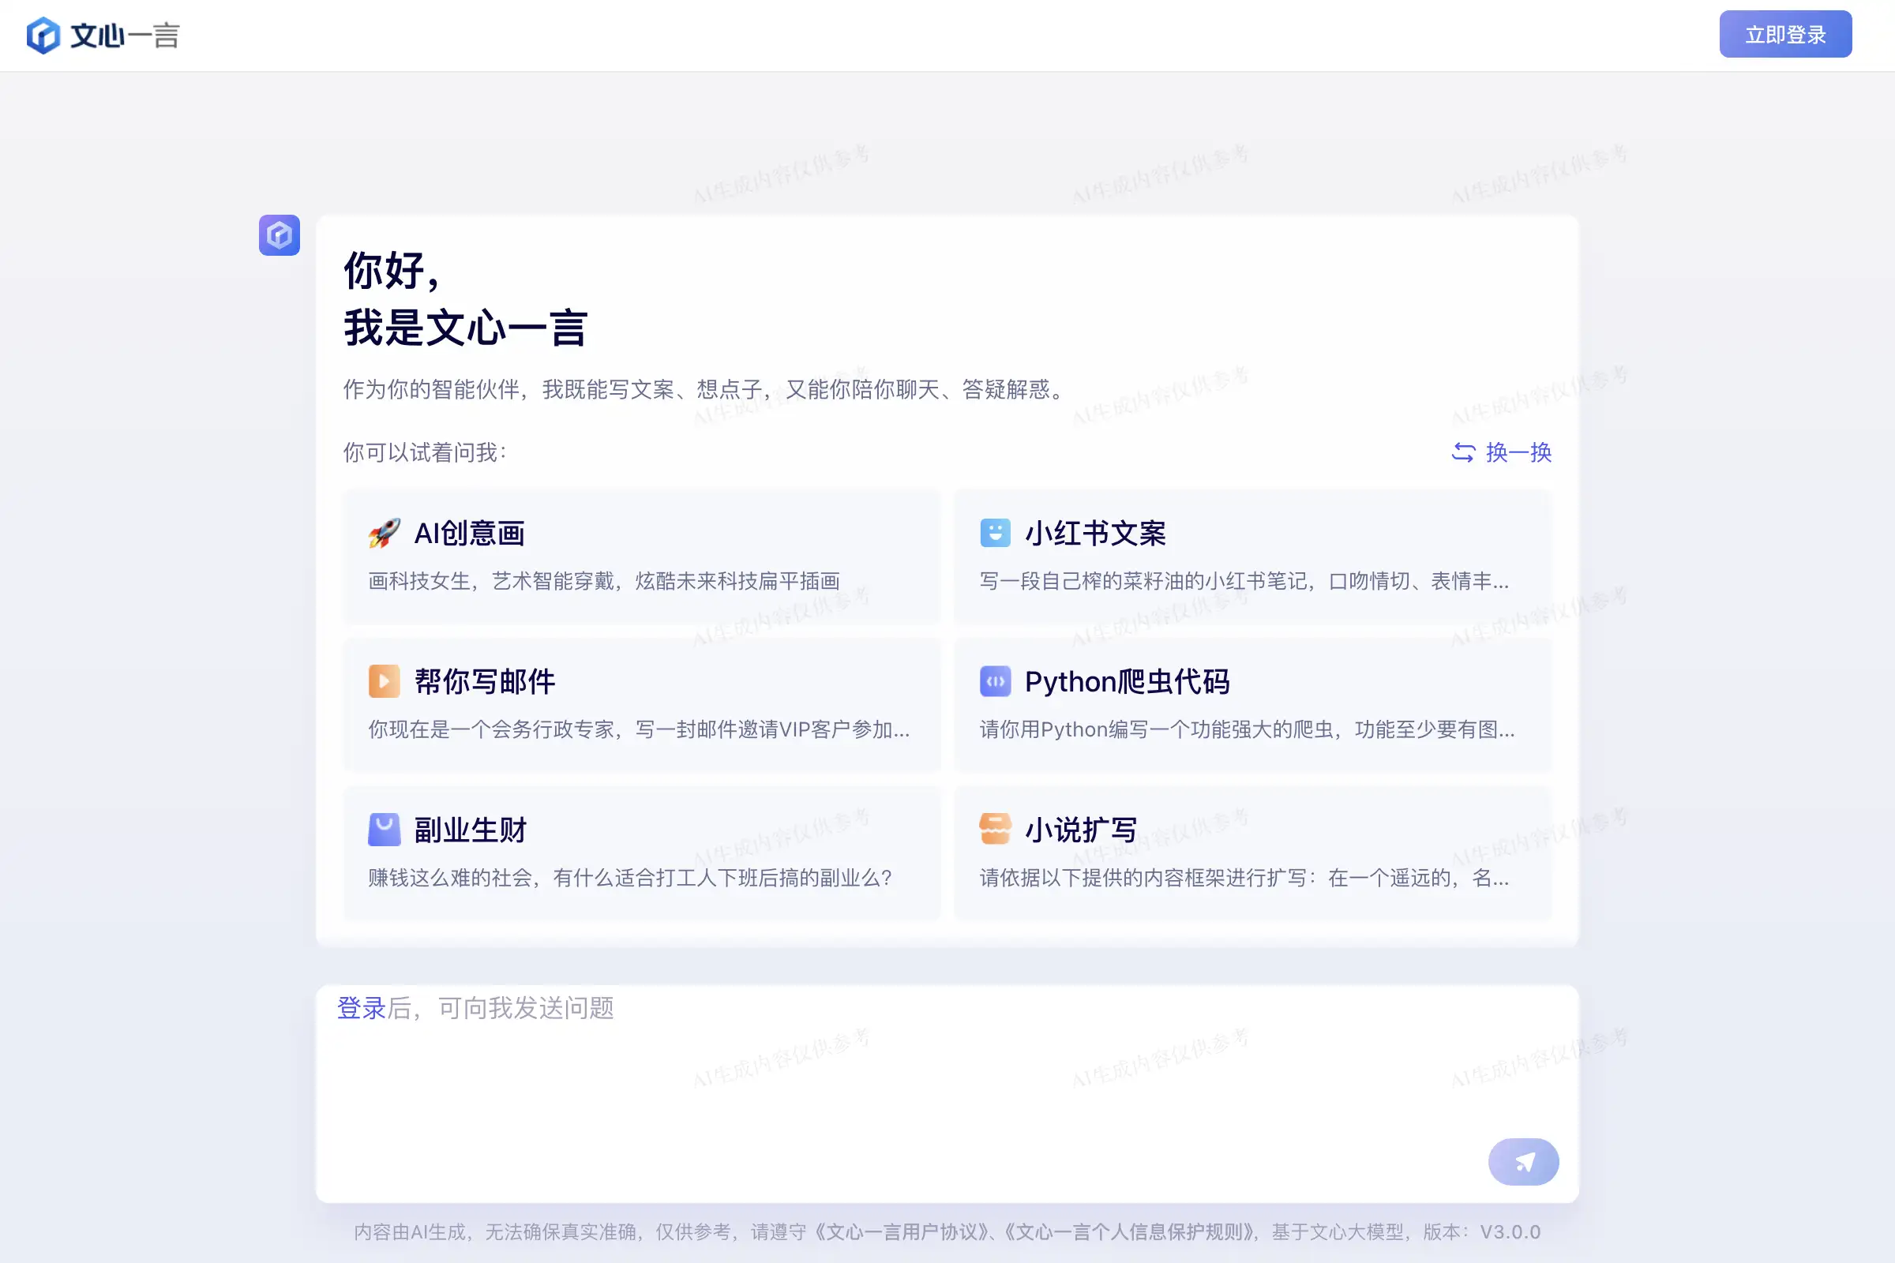Click the rocket icon on AI创意画 card
Screen dimensions: 1895x1263
385,534
